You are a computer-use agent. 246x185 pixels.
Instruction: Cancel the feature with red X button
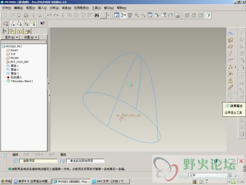[241, 161]
